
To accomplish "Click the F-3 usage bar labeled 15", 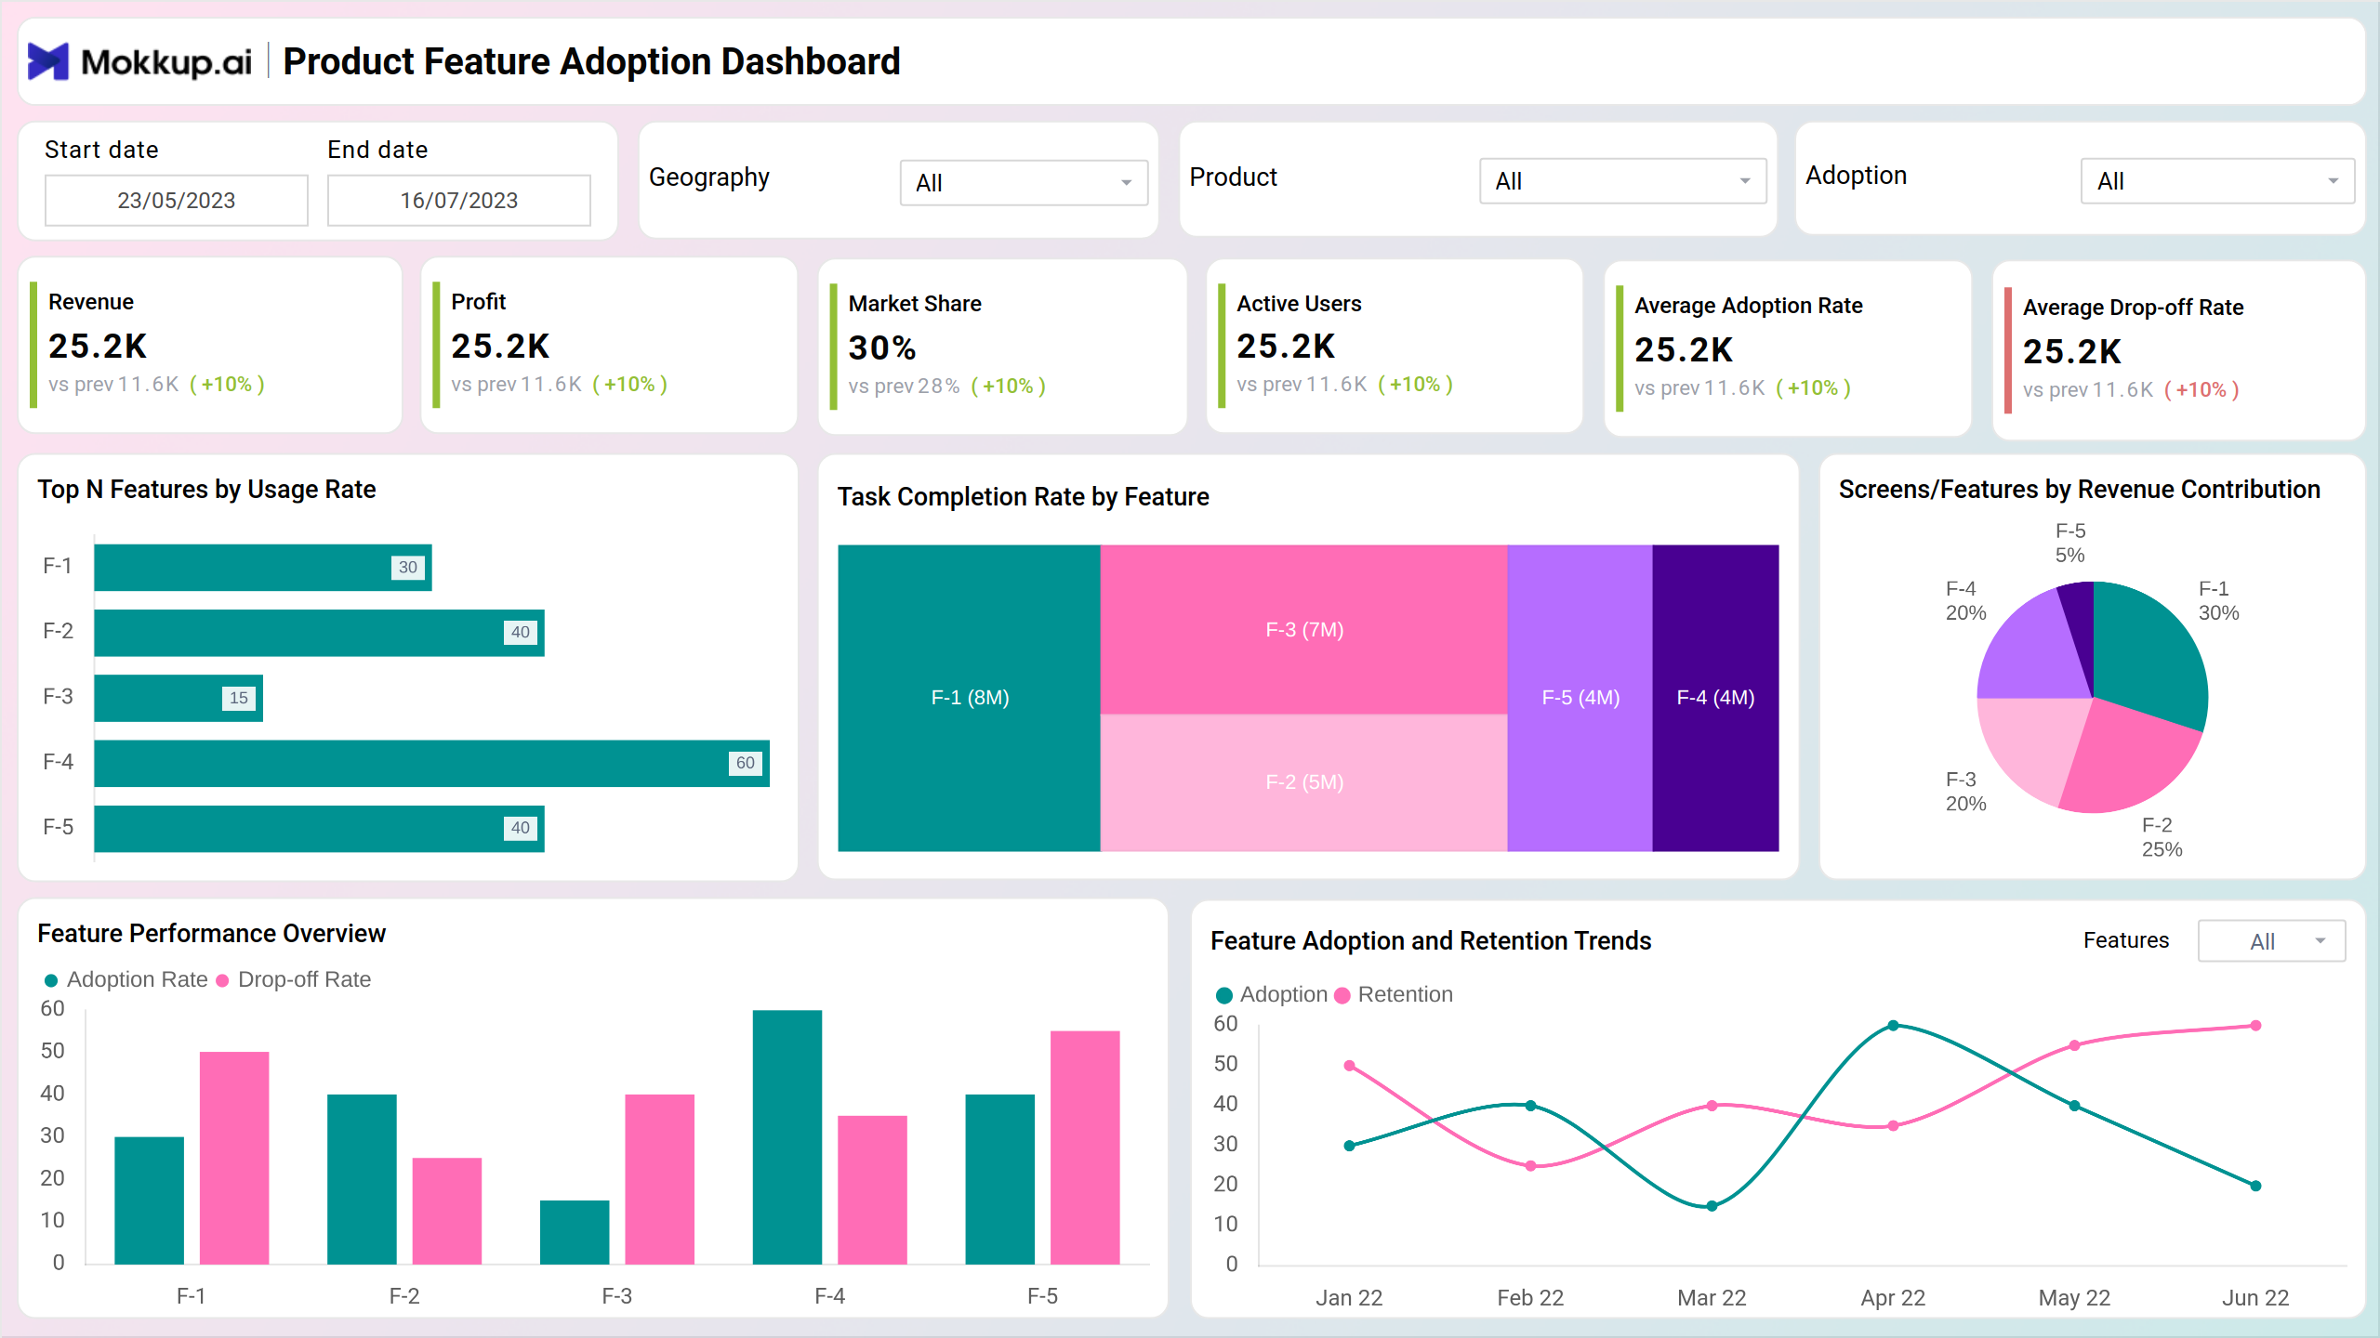I will coord(178,698).
